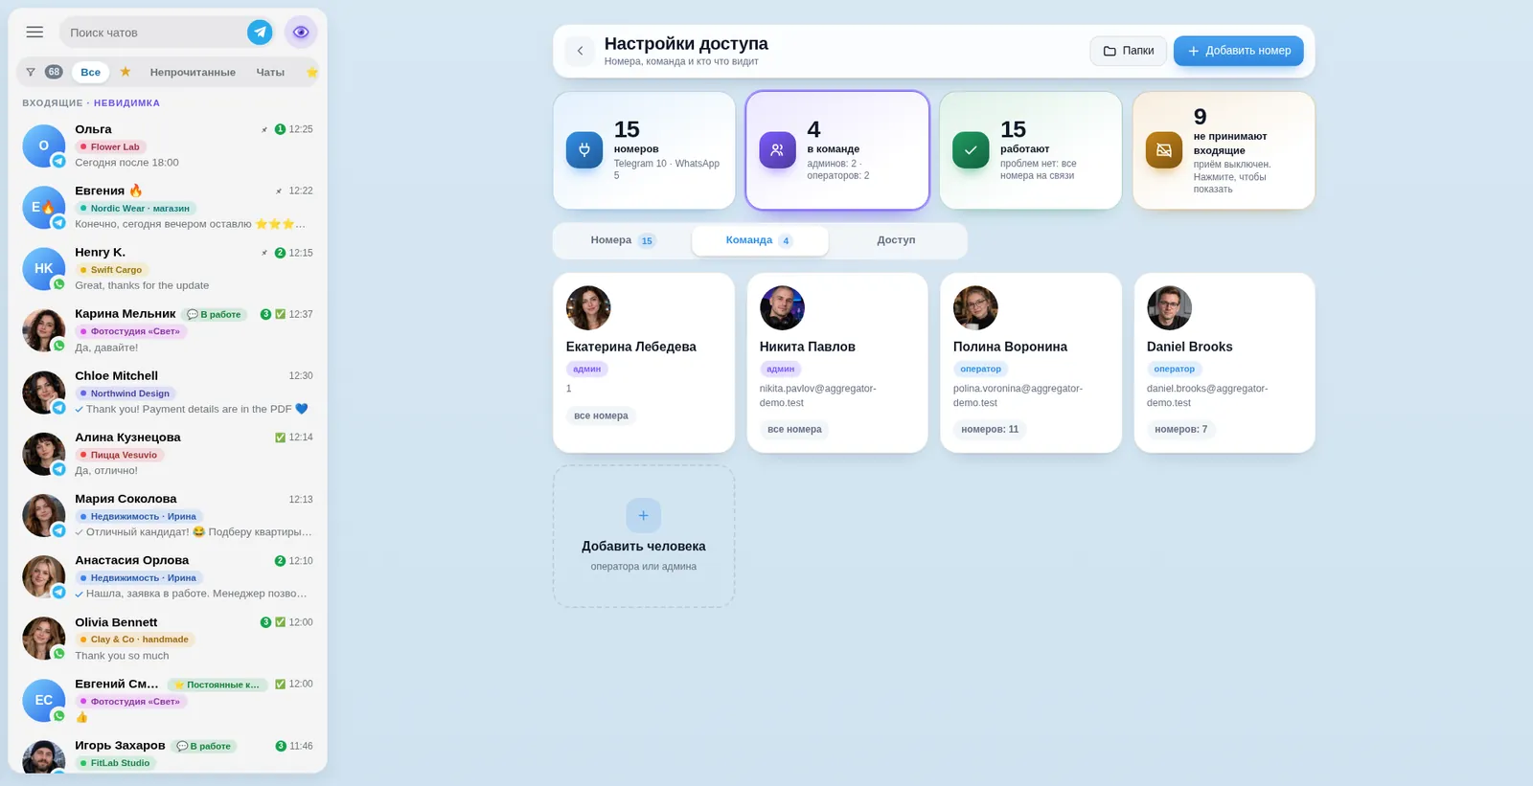The height and width of the screenshot is (786, 1533).
Task: Open the chat with Ольга
Action: pyautogui.click(x=168, y=146)
